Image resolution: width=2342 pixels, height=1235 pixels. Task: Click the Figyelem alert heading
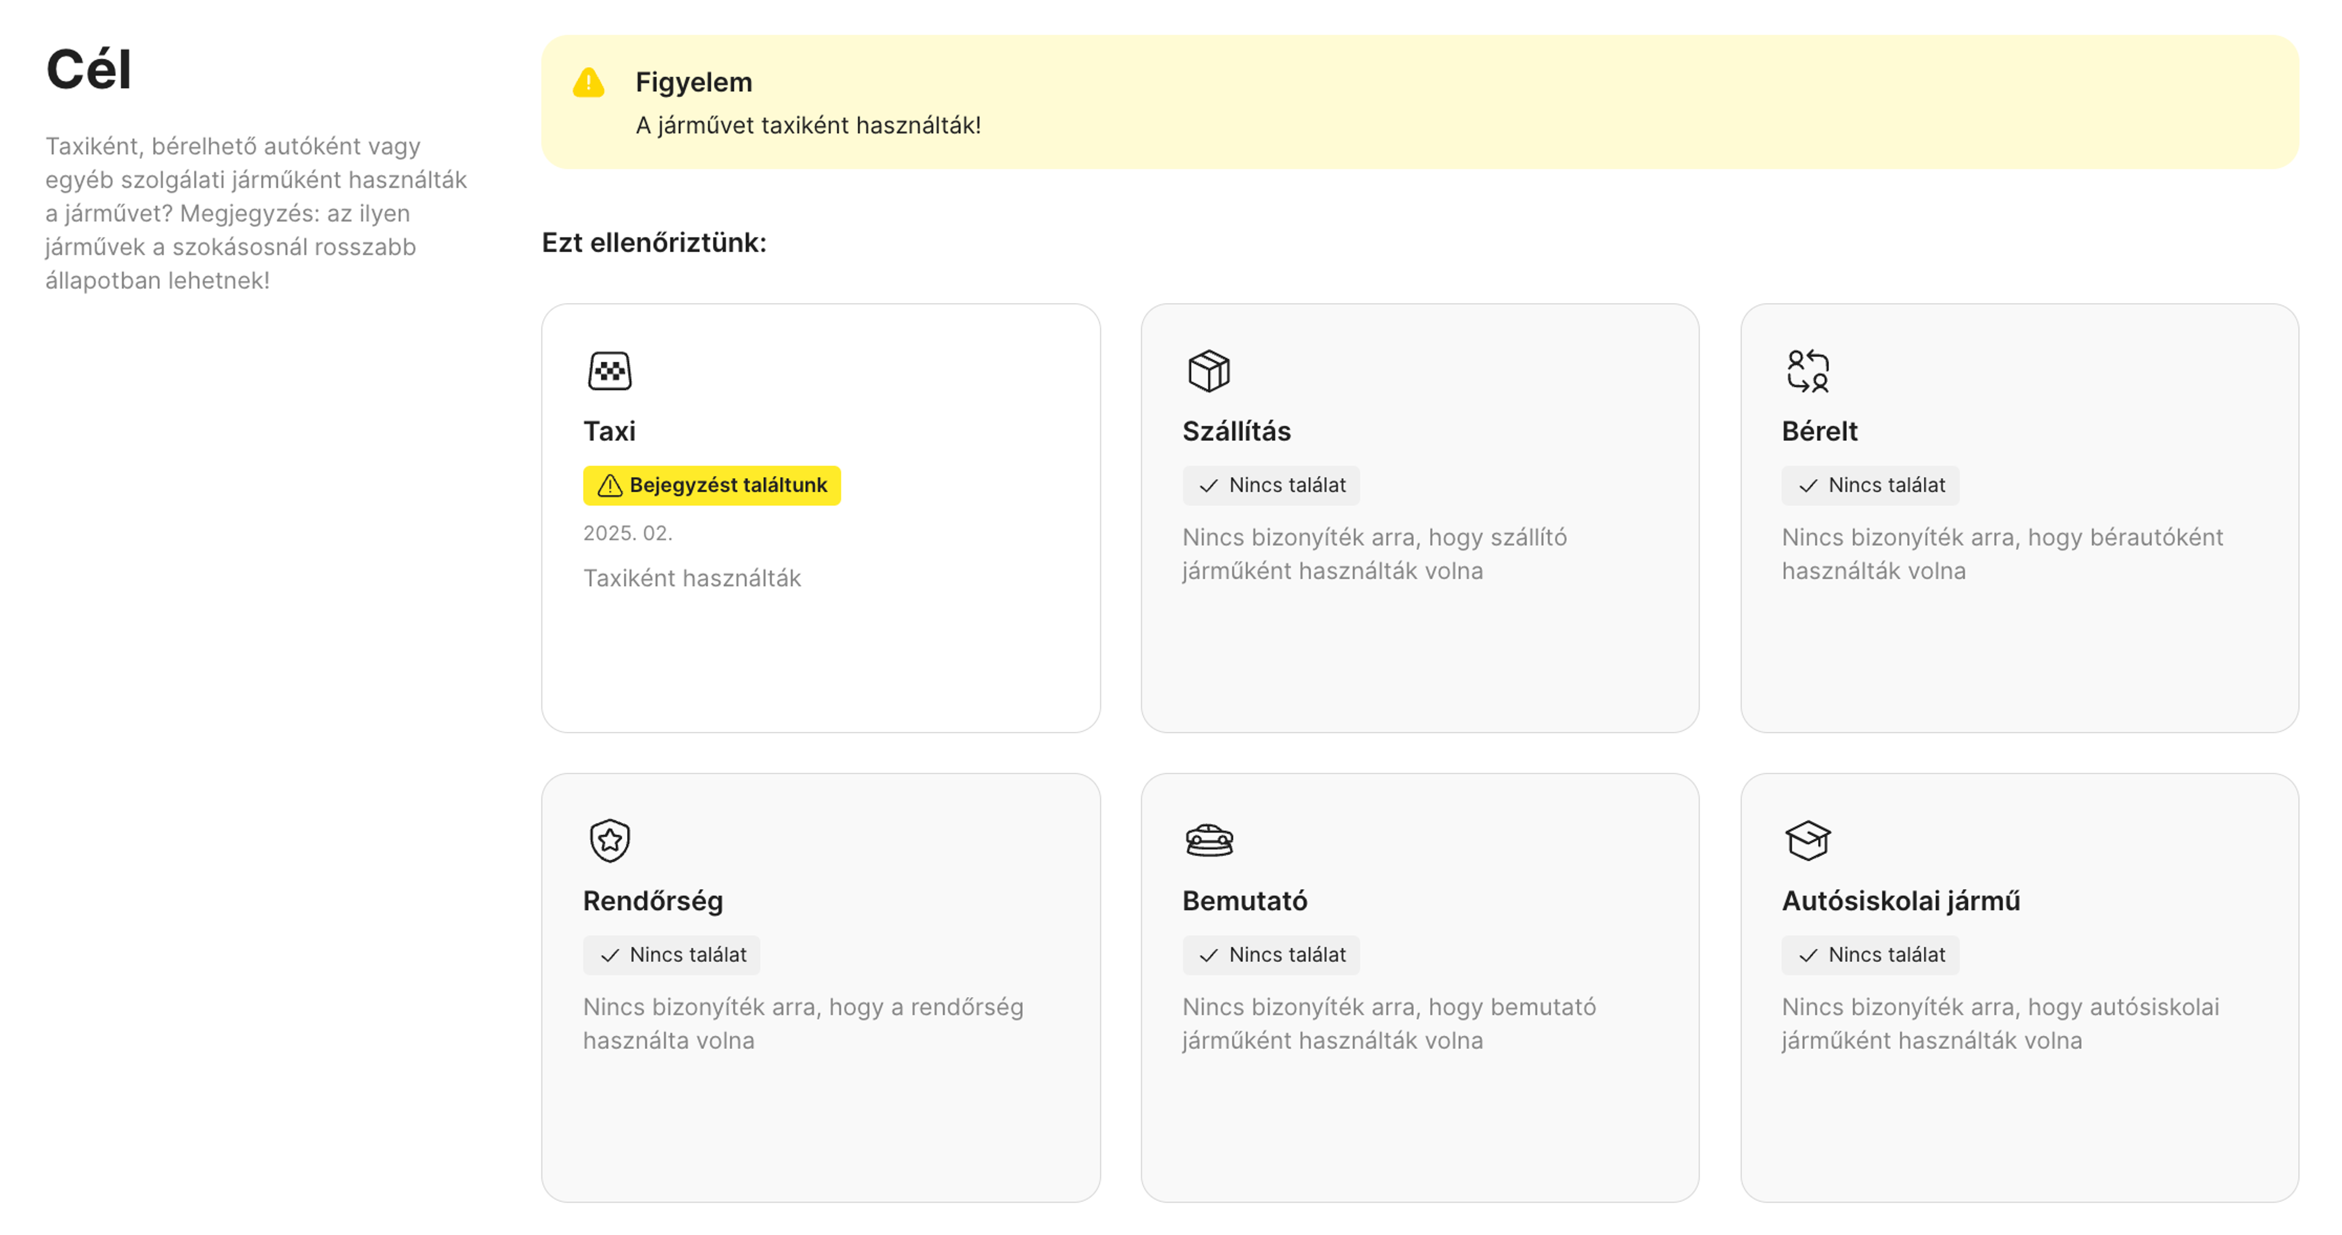(693, 82)
